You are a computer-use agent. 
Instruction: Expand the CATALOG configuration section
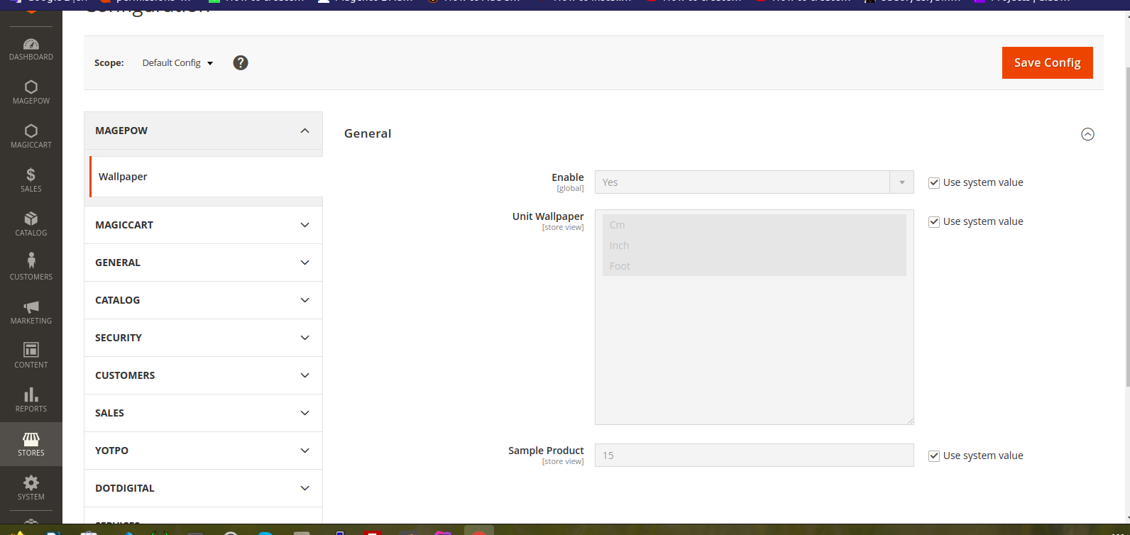pyautogui.click(x=203, y=300)
